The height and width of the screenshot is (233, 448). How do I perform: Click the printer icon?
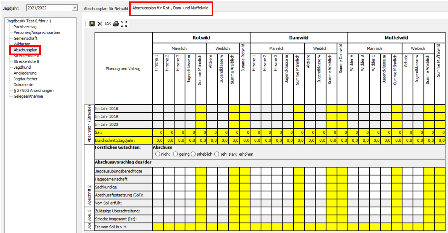point(116,24)
